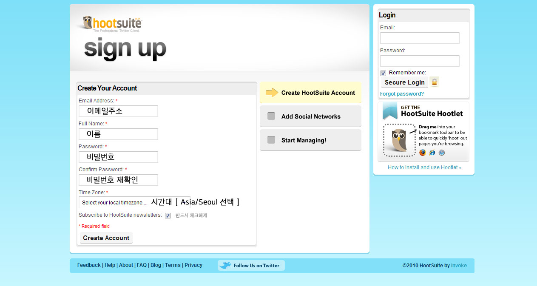The height and width of the screenshot is (286, 537).
Task: Open the Time Zone dropdown
Action: click(x=134, y=202)
